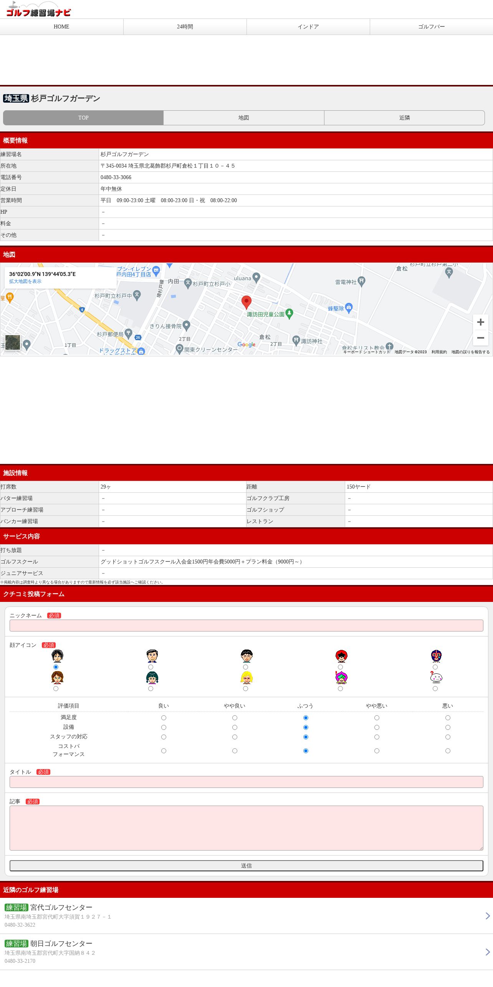Viewport: 493px width, 987px height.
Task: Select the masked wrestler face icon
Action: [x=436, y=656]
